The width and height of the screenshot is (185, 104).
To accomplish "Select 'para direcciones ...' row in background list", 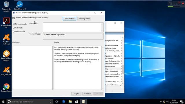I will click(112, 71).
